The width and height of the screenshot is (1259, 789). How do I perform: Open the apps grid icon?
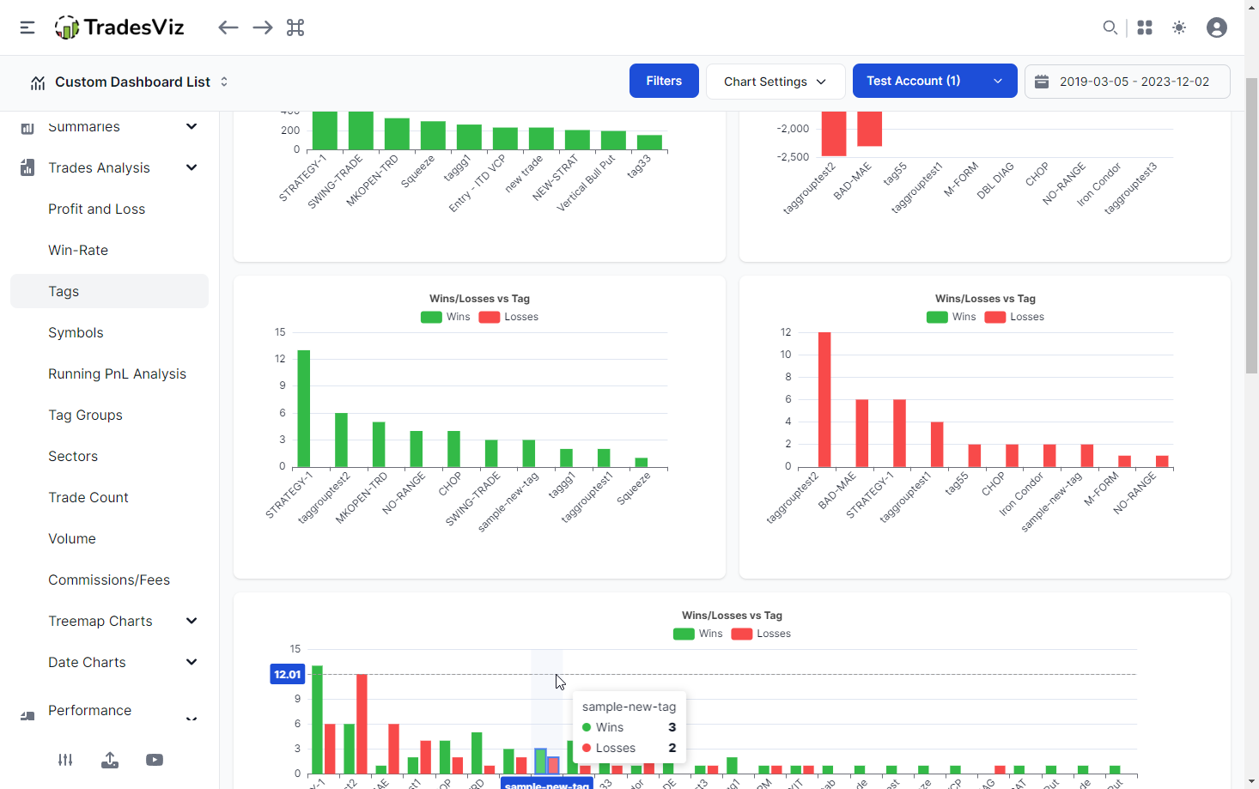(x=1145, y=27)
